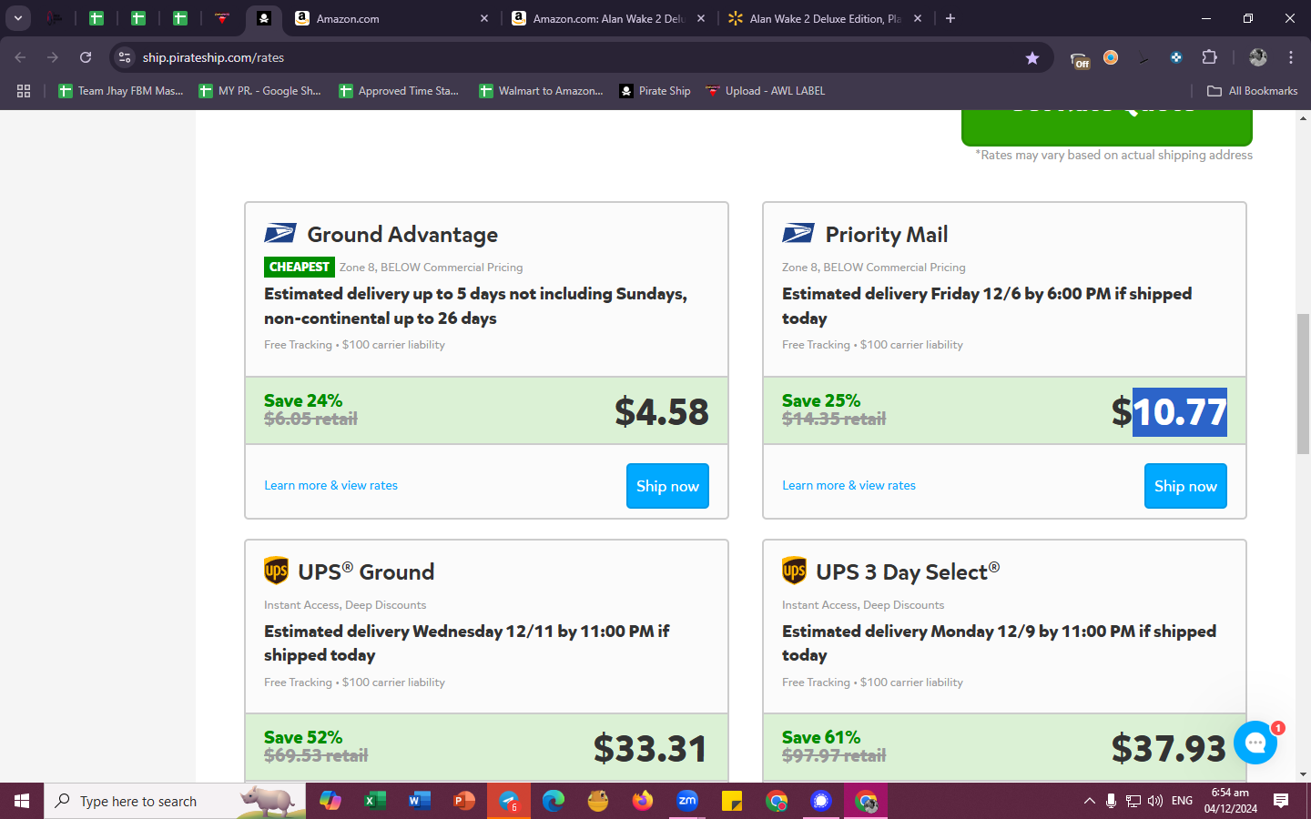Image resolution: width=1311 pixels, height=819 pixels.
Task: Expand the tab search dropdown
Action: [x=18, y=18]
